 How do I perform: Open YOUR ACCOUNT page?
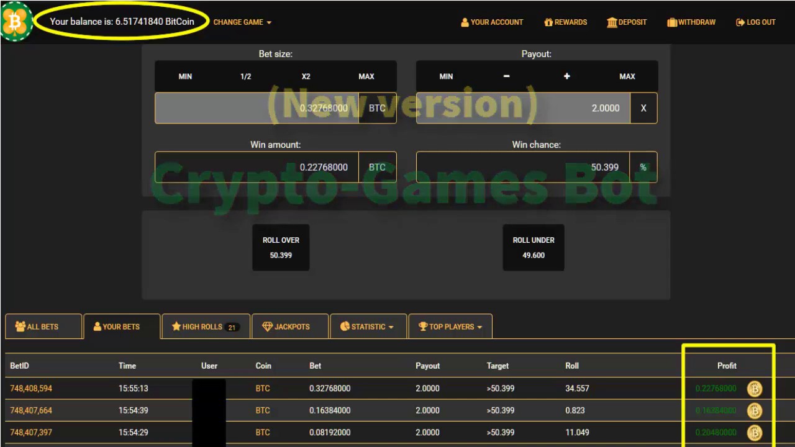point(492,22)
